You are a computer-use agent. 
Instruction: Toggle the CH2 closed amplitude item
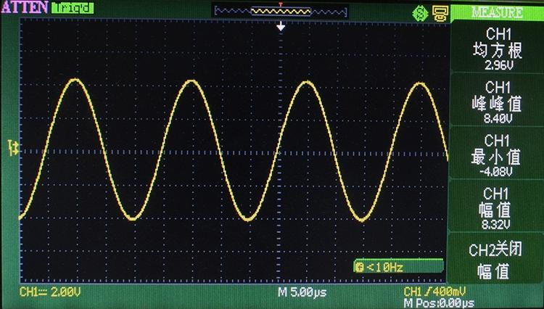[x=497, y=260]
